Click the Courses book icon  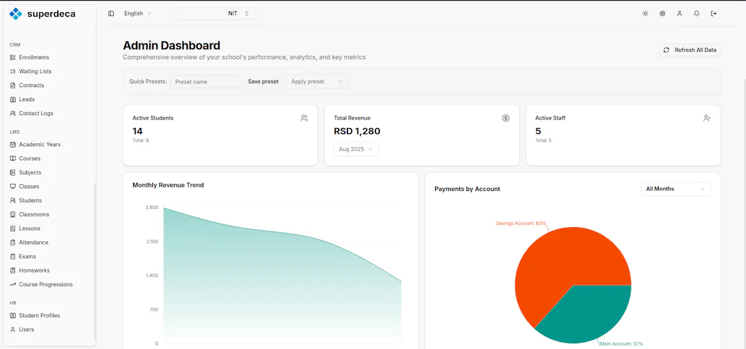coord(13,159)
